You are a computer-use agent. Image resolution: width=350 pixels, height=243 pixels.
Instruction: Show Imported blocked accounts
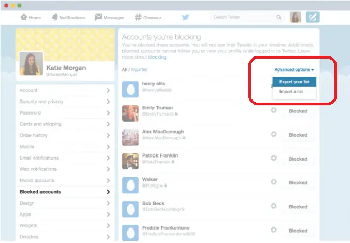(x=139, y=69)
